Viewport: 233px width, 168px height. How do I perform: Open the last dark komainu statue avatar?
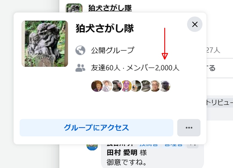coord(165,86)
